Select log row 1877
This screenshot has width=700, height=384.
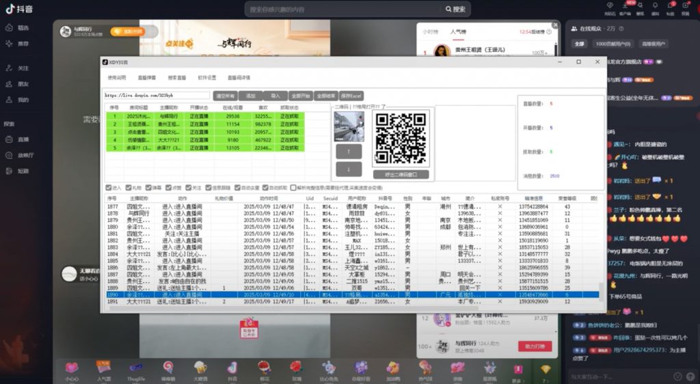[352, 207]
